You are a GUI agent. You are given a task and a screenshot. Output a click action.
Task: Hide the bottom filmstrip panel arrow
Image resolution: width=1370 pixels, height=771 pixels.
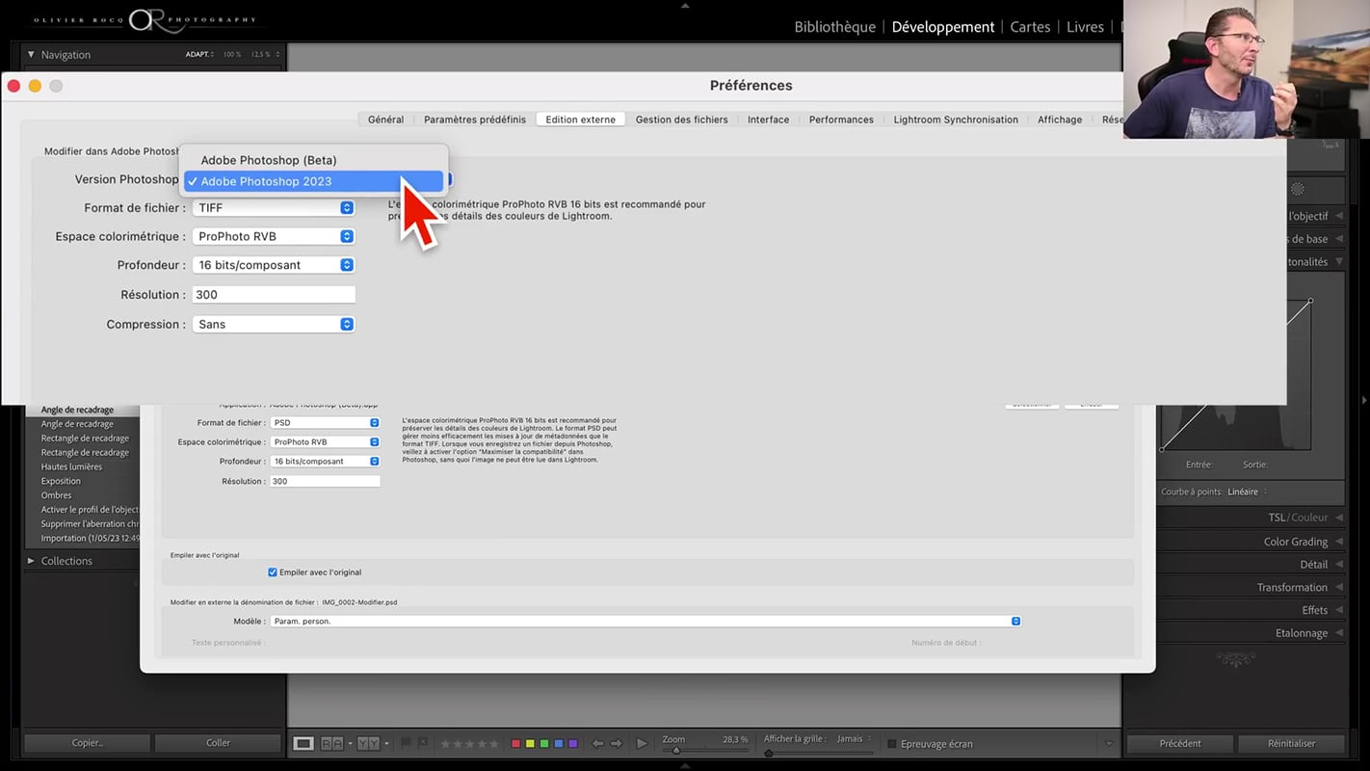(x=685, y=766)
